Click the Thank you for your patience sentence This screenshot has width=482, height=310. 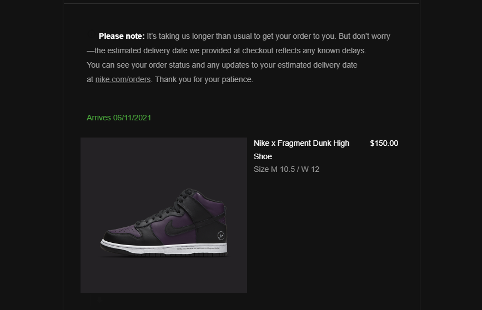(x=204, y=79)
